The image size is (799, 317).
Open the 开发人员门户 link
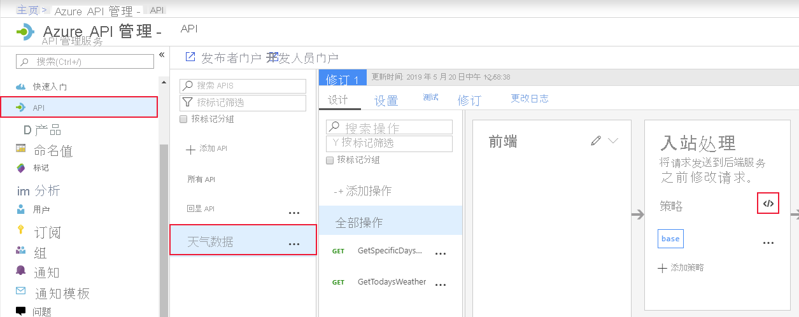click(302, 58)
